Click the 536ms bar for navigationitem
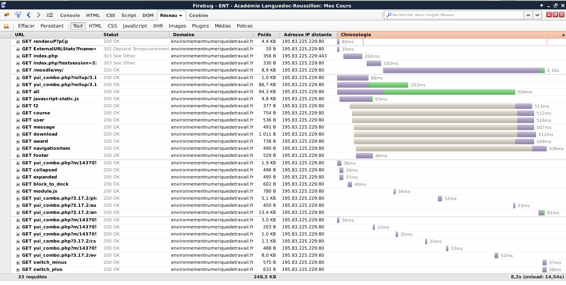 (451, 149)
